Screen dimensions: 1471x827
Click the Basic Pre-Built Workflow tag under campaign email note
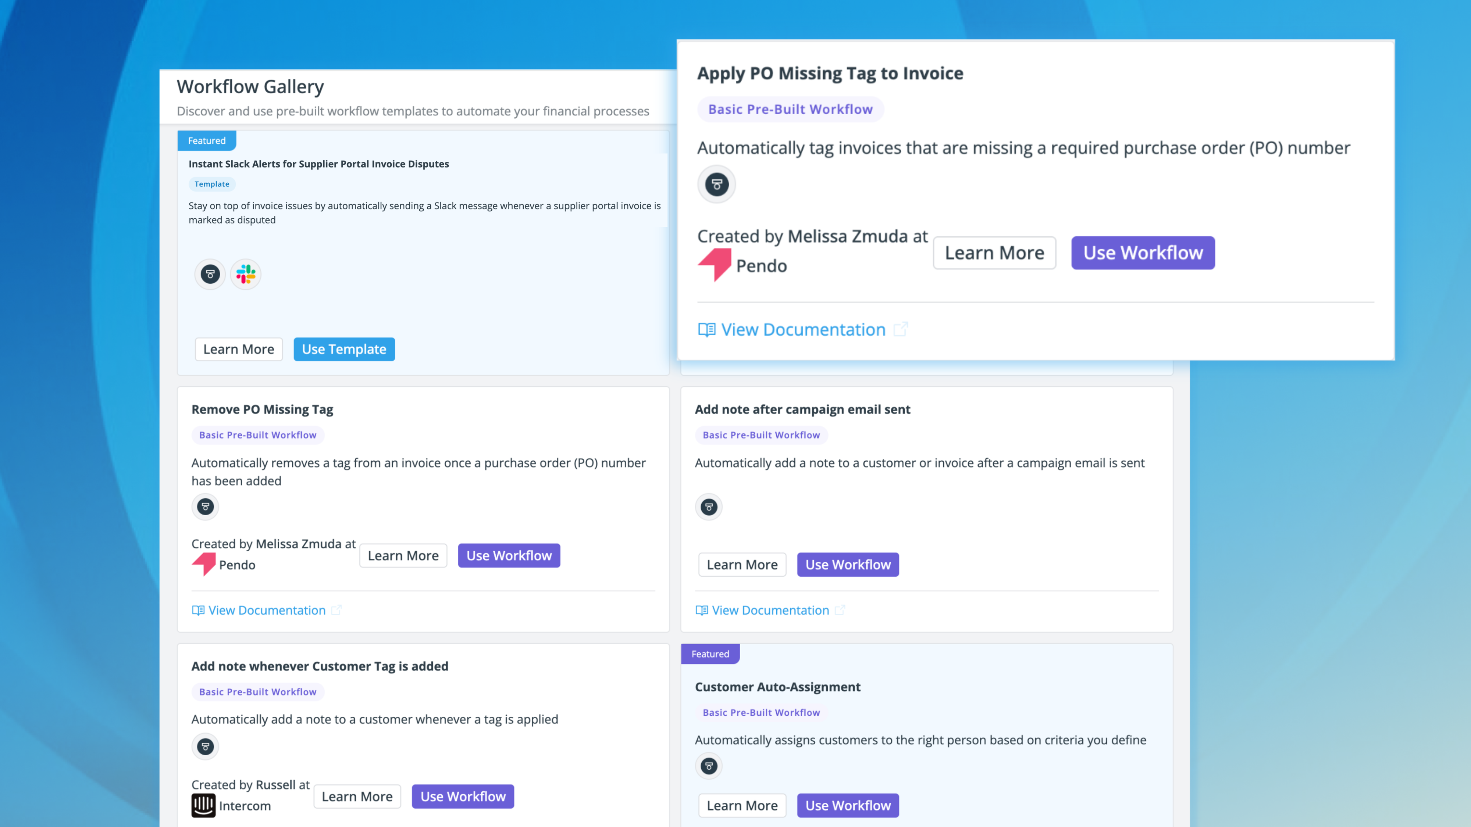[761, 435]
